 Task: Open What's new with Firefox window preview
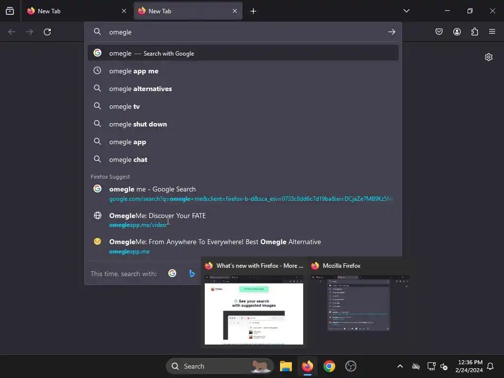254,303
